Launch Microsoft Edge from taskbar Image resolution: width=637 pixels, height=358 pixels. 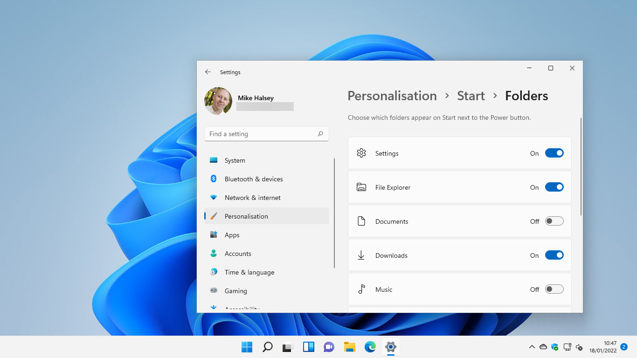[x=370, y=347]
